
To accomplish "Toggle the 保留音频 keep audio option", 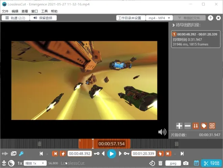I will click(43, 18).
